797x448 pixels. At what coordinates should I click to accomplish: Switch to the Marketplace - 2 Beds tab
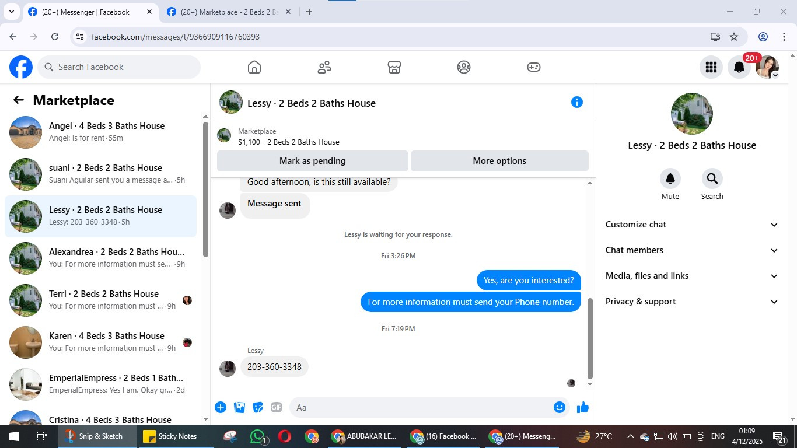[229, 12]
